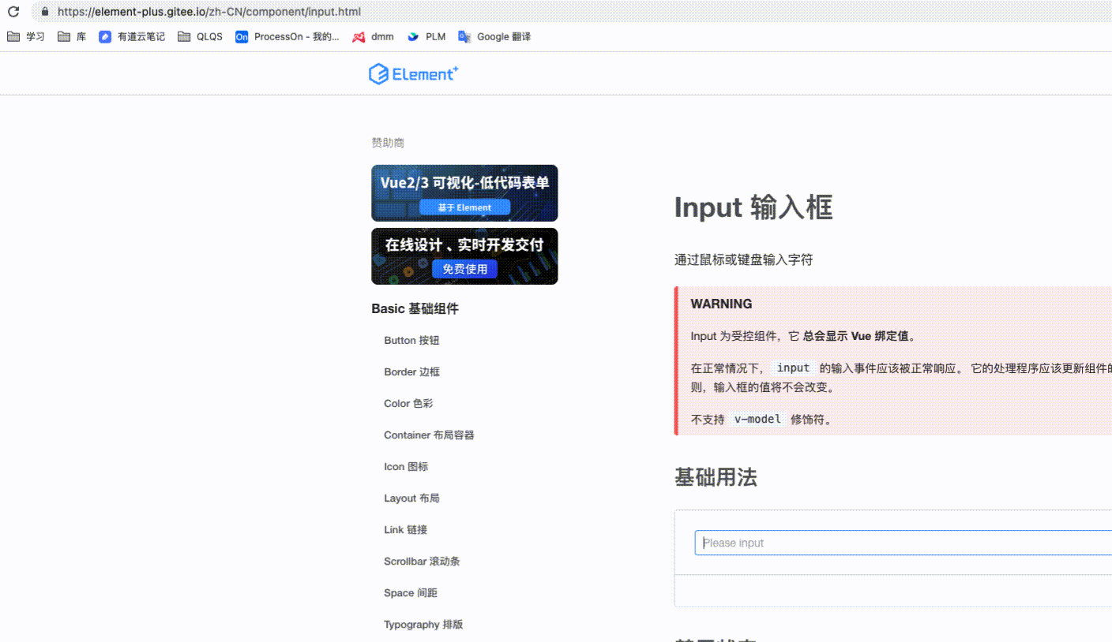Click the site security lock icon
This screenshot has width=1112, height=642.
44,12
